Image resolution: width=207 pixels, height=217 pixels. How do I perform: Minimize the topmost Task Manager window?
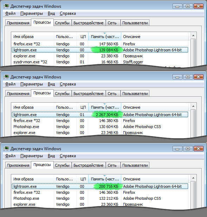[x=177, y=6]
